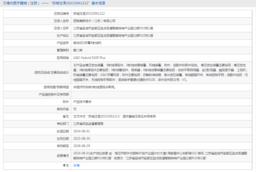The image size is (256, 172).
Task: Select intended use text 供医疗机构做X射线透视诊断用
Action: (94, 87)
